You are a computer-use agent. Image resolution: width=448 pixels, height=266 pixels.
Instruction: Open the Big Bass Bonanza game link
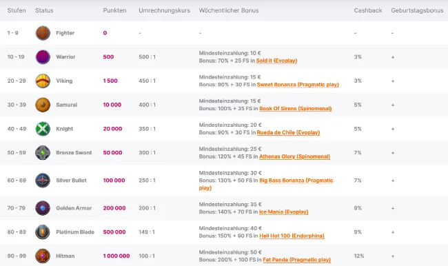(x=266, y=184)
